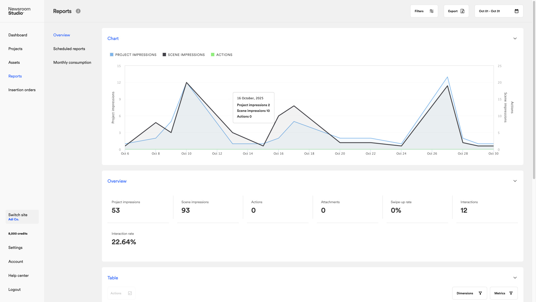Toggle the Actions checkbox in Table
536x302 pixels.
[x=130, y=293]
